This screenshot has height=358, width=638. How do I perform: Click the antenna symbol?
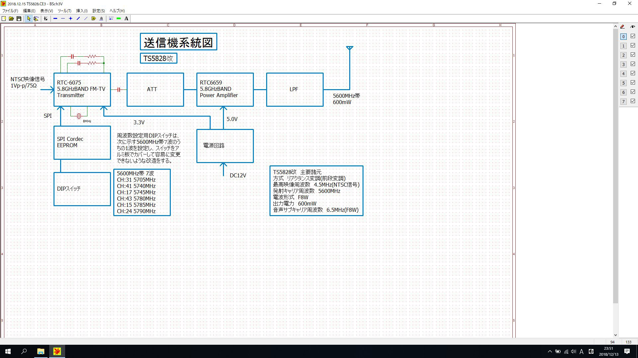pyautogui.click(x=350, y=49)
